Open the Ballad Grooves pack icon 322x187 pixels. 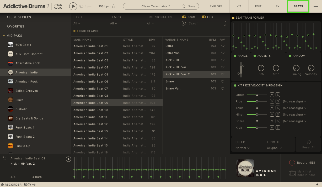pyautogui.click(x=10, y=91)
